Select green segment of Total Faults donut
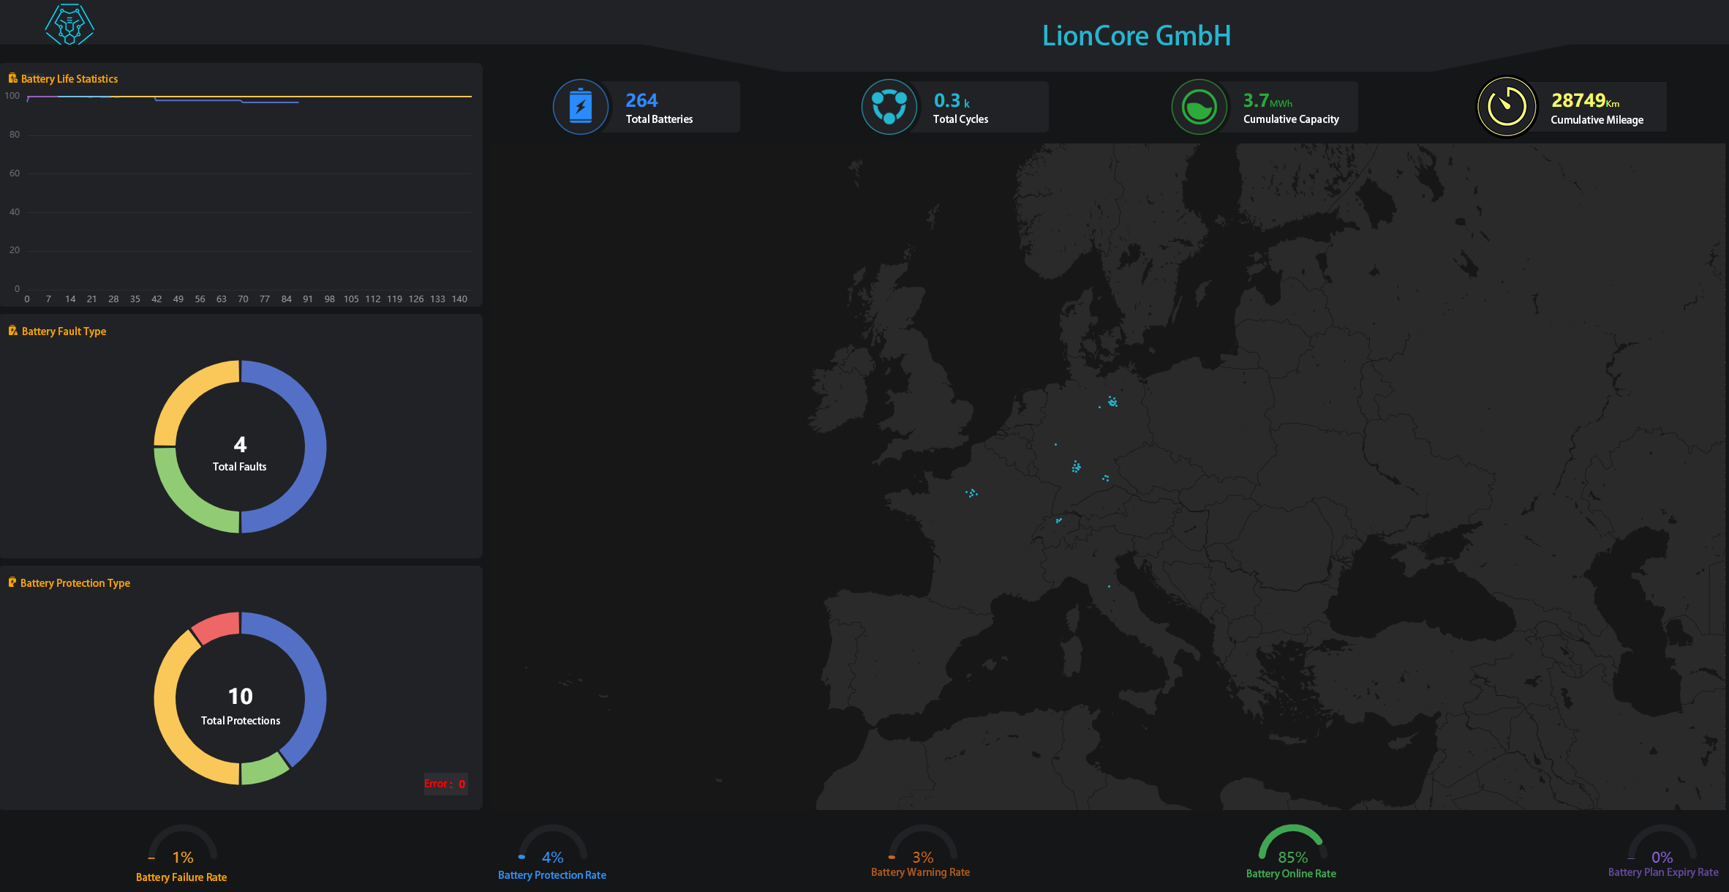 [187, 501]
